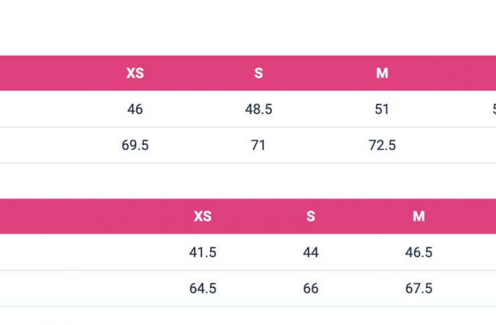Select the 46.5 measurement cell
This screenshot has height=325, width=496.
pos(419,252)
